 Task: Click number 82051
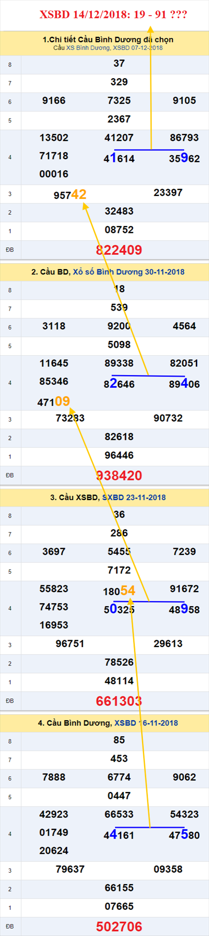pyautogui.click(x=184, y=363)
